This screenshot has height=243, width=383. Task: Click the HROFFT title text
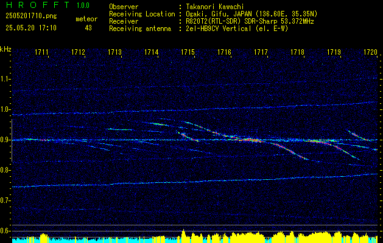coord(38,5)
